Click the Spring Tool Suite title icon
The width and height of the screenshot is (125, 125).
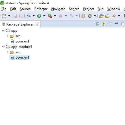coord(2,3)
